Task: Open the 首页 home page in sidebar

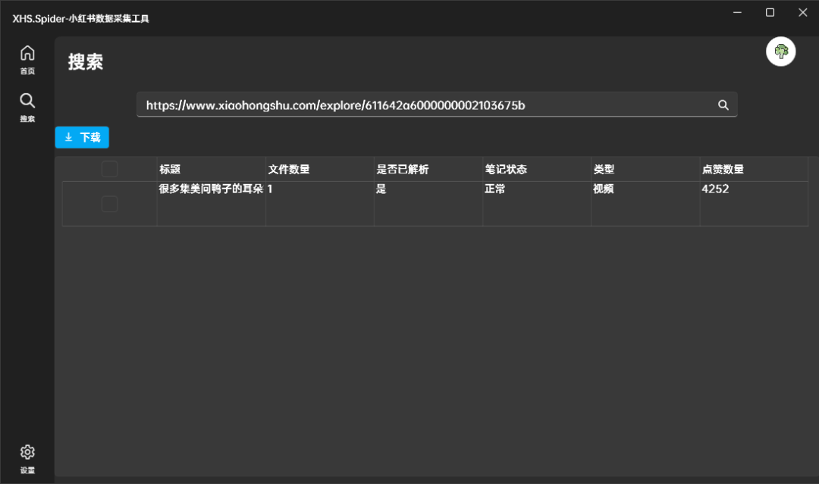Action: [x=27, y=60]
